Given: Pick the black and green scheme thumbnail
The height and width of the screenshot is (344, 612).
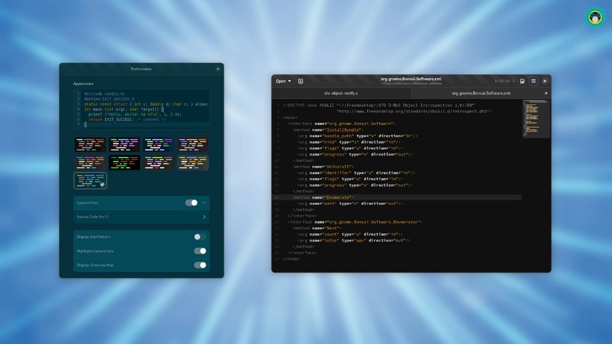Looking at the screenshot, I should point(124,163).
